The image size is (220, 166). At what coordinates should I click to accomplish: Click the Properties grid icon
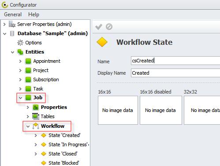click(x=36, y=107)
